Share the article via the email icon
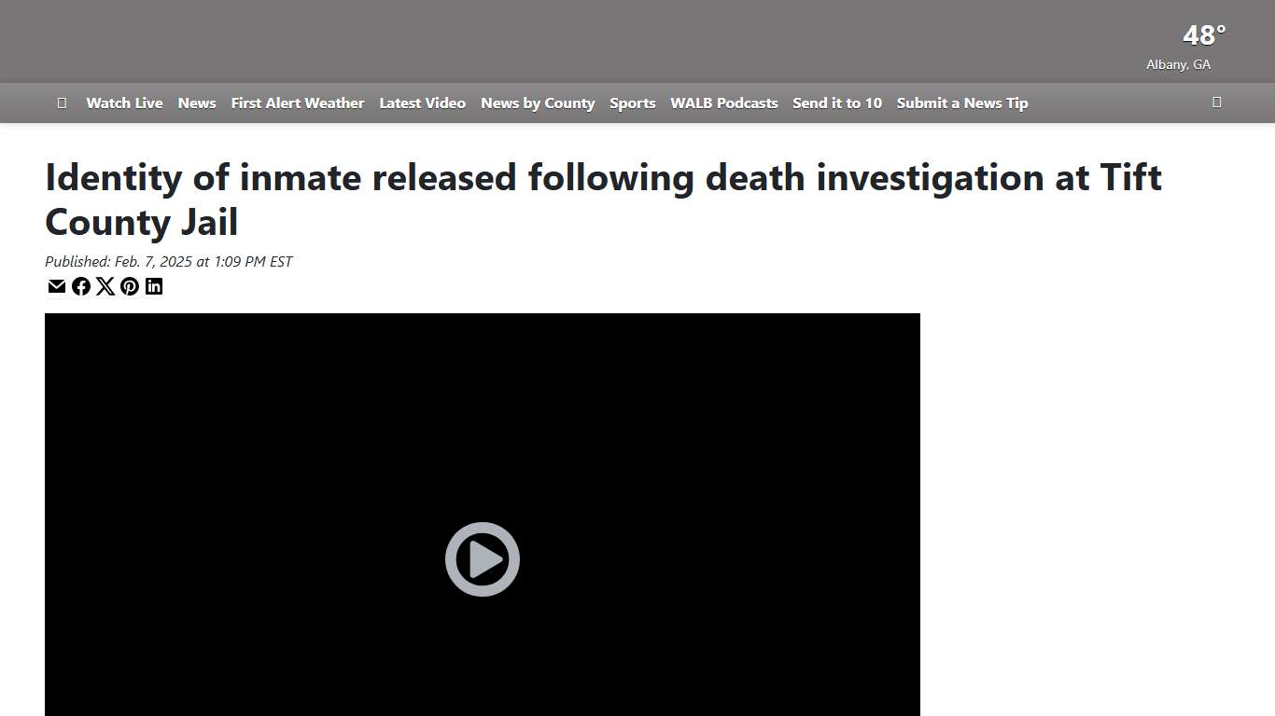This screenshot has height=716, width=1275. (56, 286)
